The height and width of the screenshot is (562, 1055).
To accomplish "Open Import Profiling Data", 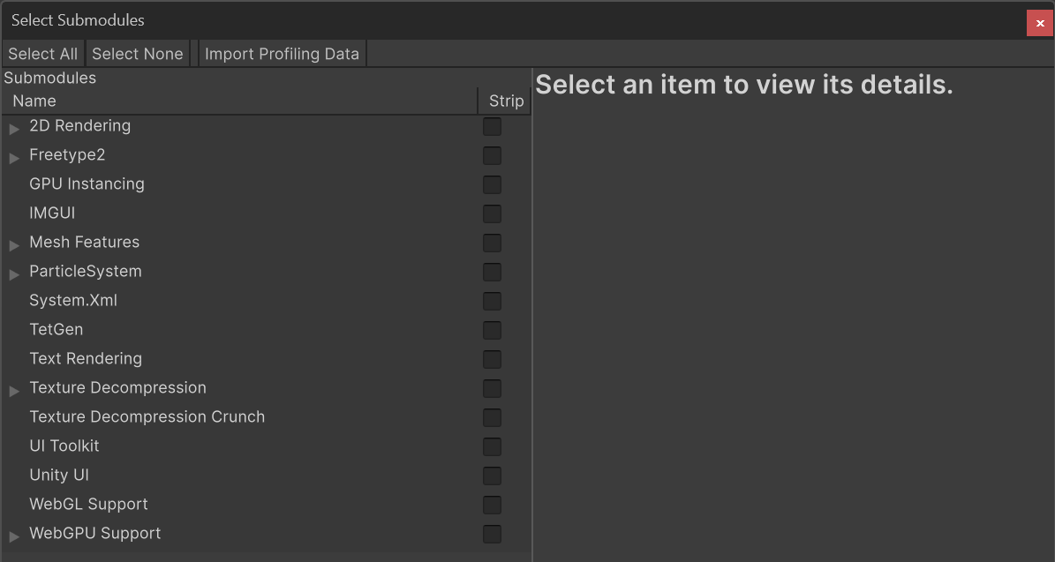I will pos(282,53).
